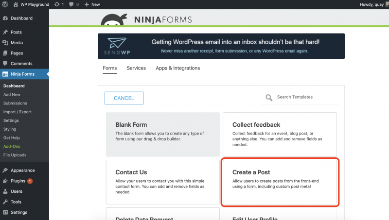Choose the Create a Post template
The height and width of the screenshot is (220, 389).
tap(280, 182)
